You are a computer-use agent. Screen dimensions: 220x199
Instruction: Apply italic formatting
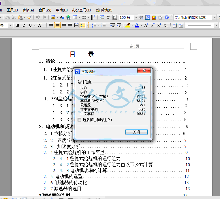24,25
